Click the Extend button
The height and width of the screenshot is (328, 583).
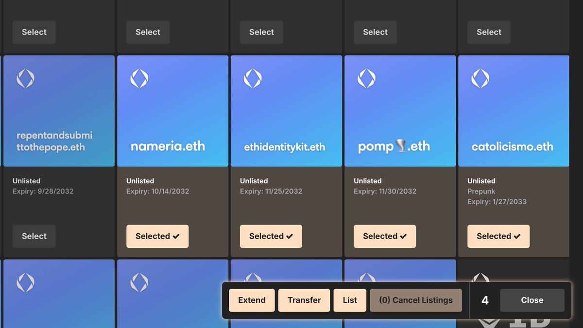click(x=252, y=300)
